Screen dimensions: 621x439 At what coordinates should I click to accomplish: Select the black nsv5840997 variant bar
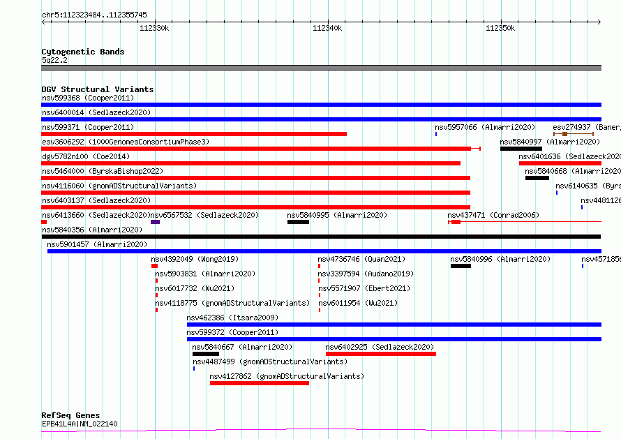pyautogui.click(x=521, y=149)
